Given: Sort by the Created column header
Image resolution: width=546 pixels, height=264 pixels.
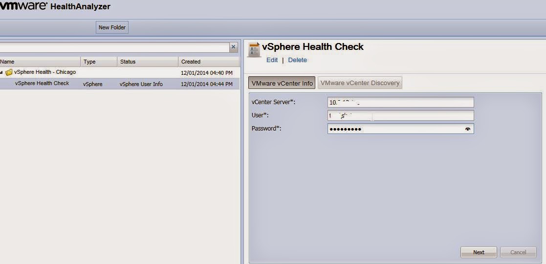Looking at the screenshot, I should coord(209,62).
